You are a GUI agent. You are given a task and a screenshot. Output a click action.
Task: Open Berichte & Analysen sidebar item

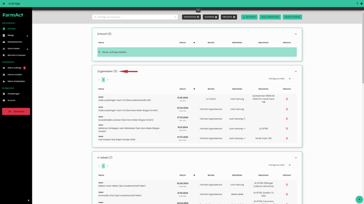click(x=16, y=55)
